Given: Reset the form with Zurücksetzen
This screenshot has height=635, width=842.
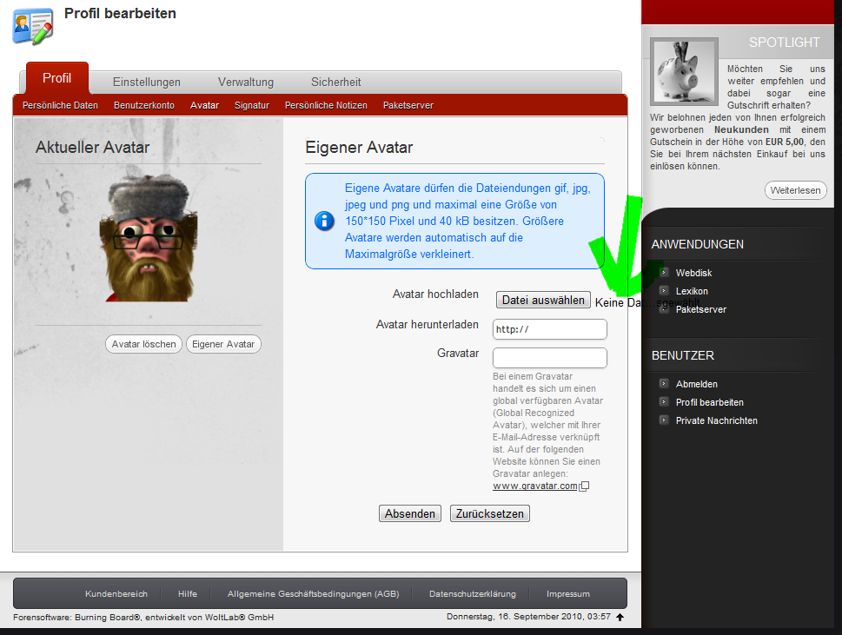Looking at the screenshot, I should point(490,513).
